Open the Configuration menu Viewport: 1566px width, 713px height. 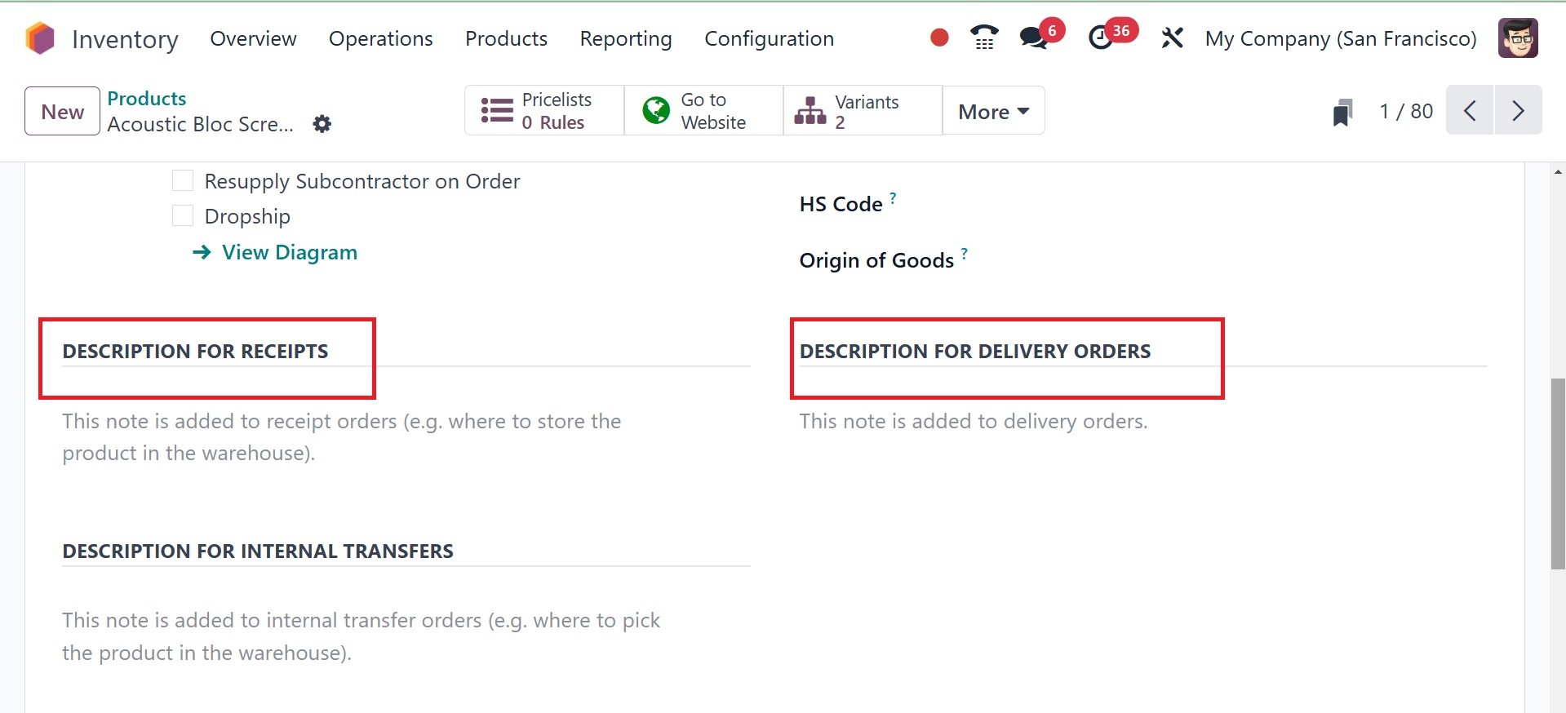pyautogui.click(x=769, y=38)
